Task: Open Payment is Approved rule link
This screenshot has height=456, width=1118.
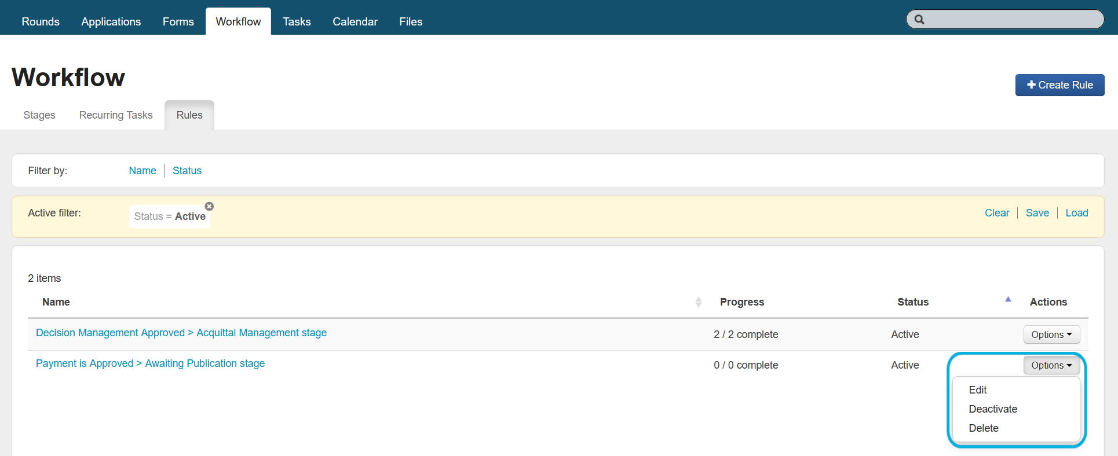Action: (150, 363)
